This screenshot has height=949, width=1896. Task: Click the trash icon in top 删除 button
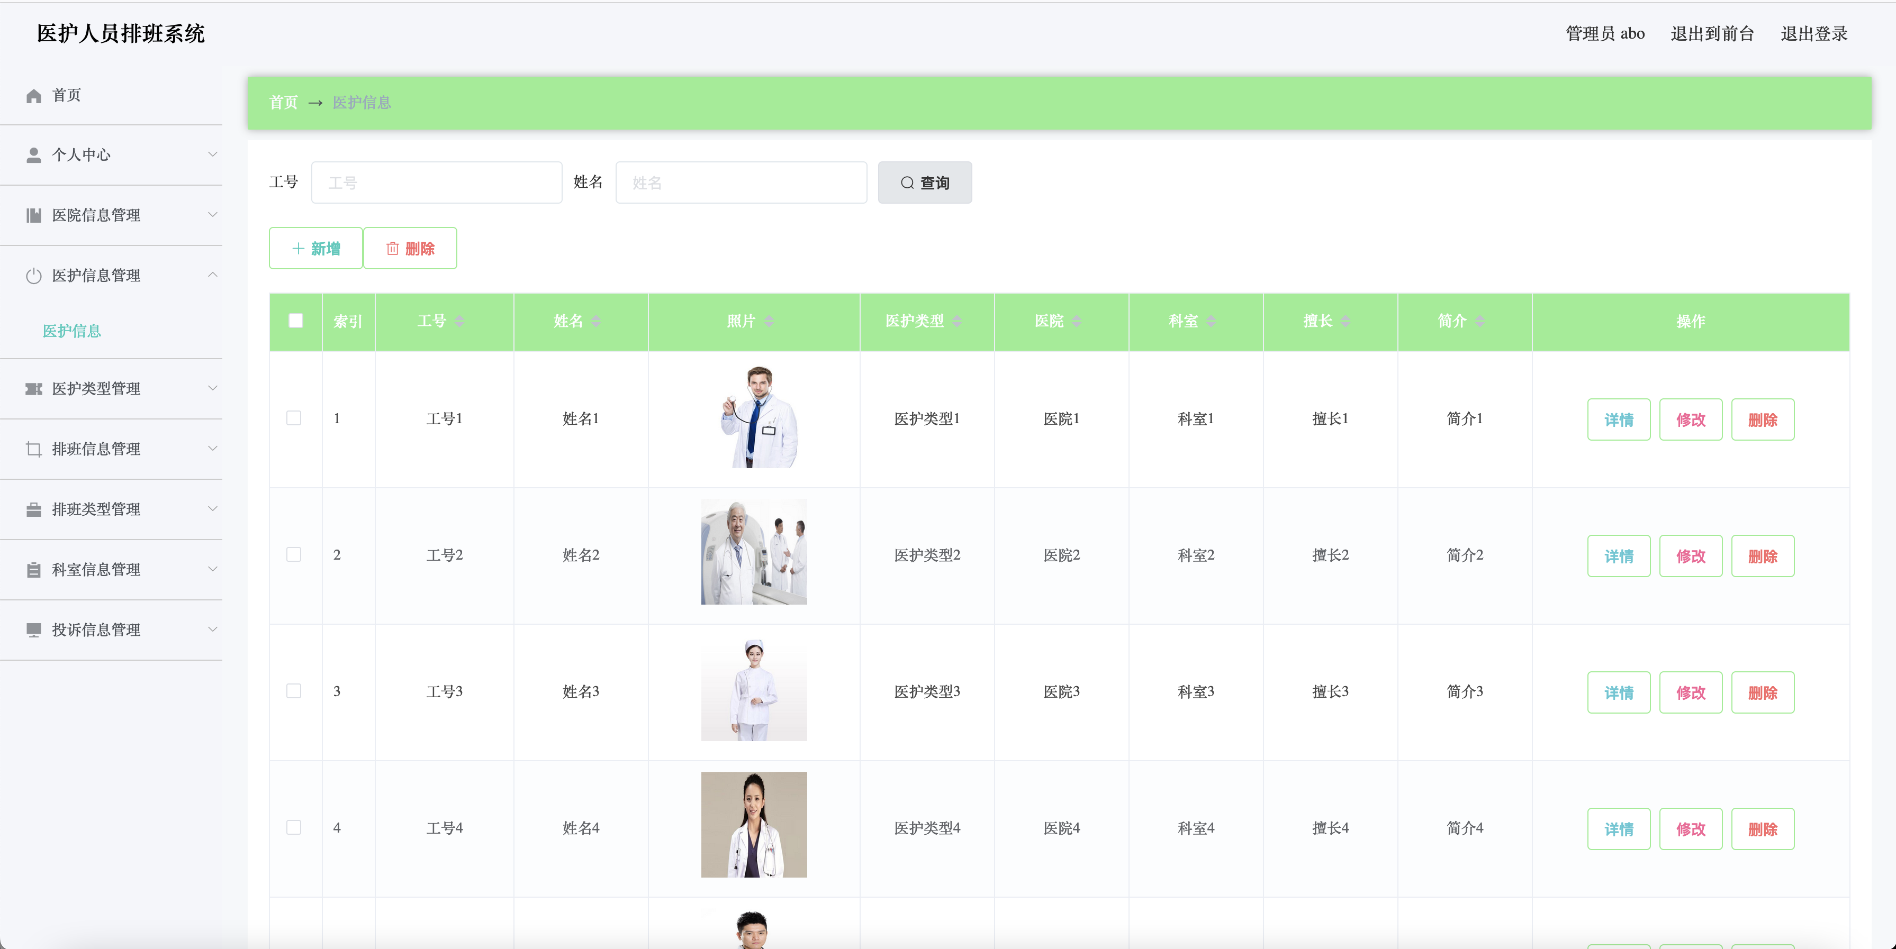click(x=393, y=249)
